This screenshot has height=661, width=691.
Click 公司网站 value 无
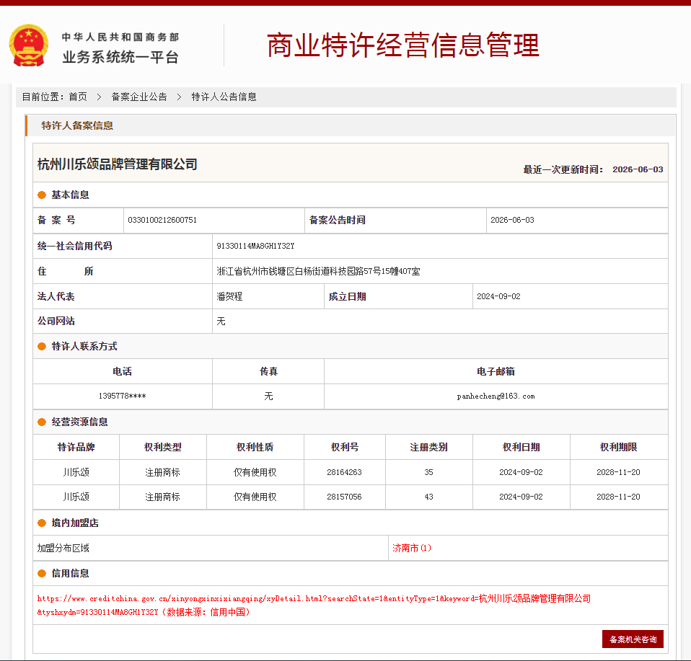(x=221, y=321)
